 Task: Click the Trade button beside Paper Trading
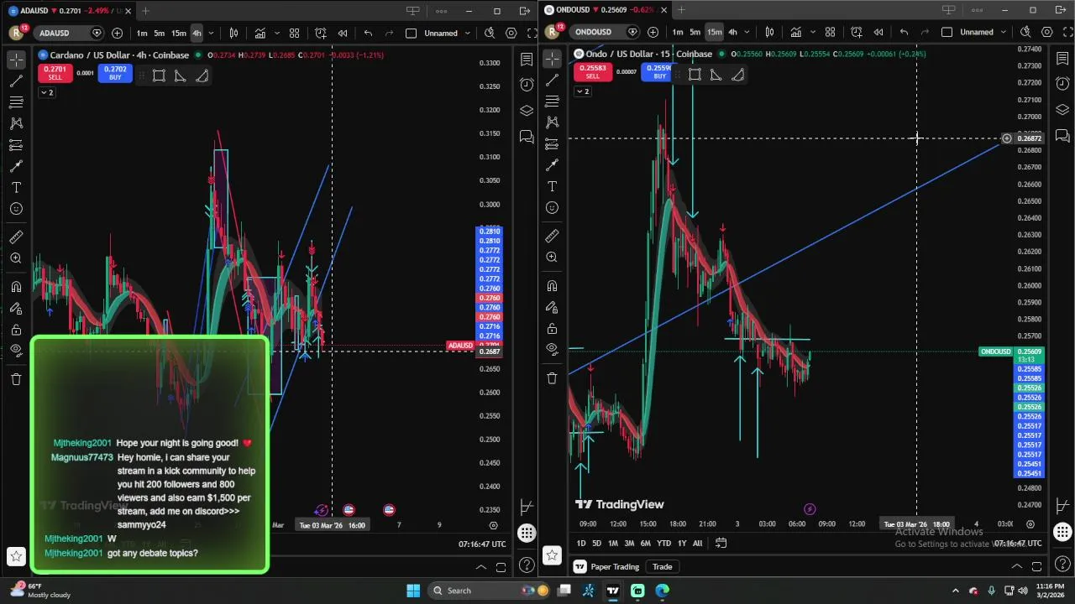[662, 567]
